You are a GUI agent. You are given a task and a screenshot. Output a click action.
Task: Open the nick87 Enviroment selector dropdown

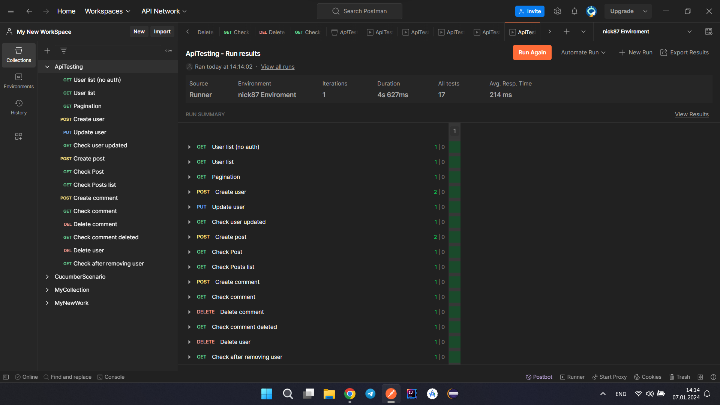click(647, 32)
